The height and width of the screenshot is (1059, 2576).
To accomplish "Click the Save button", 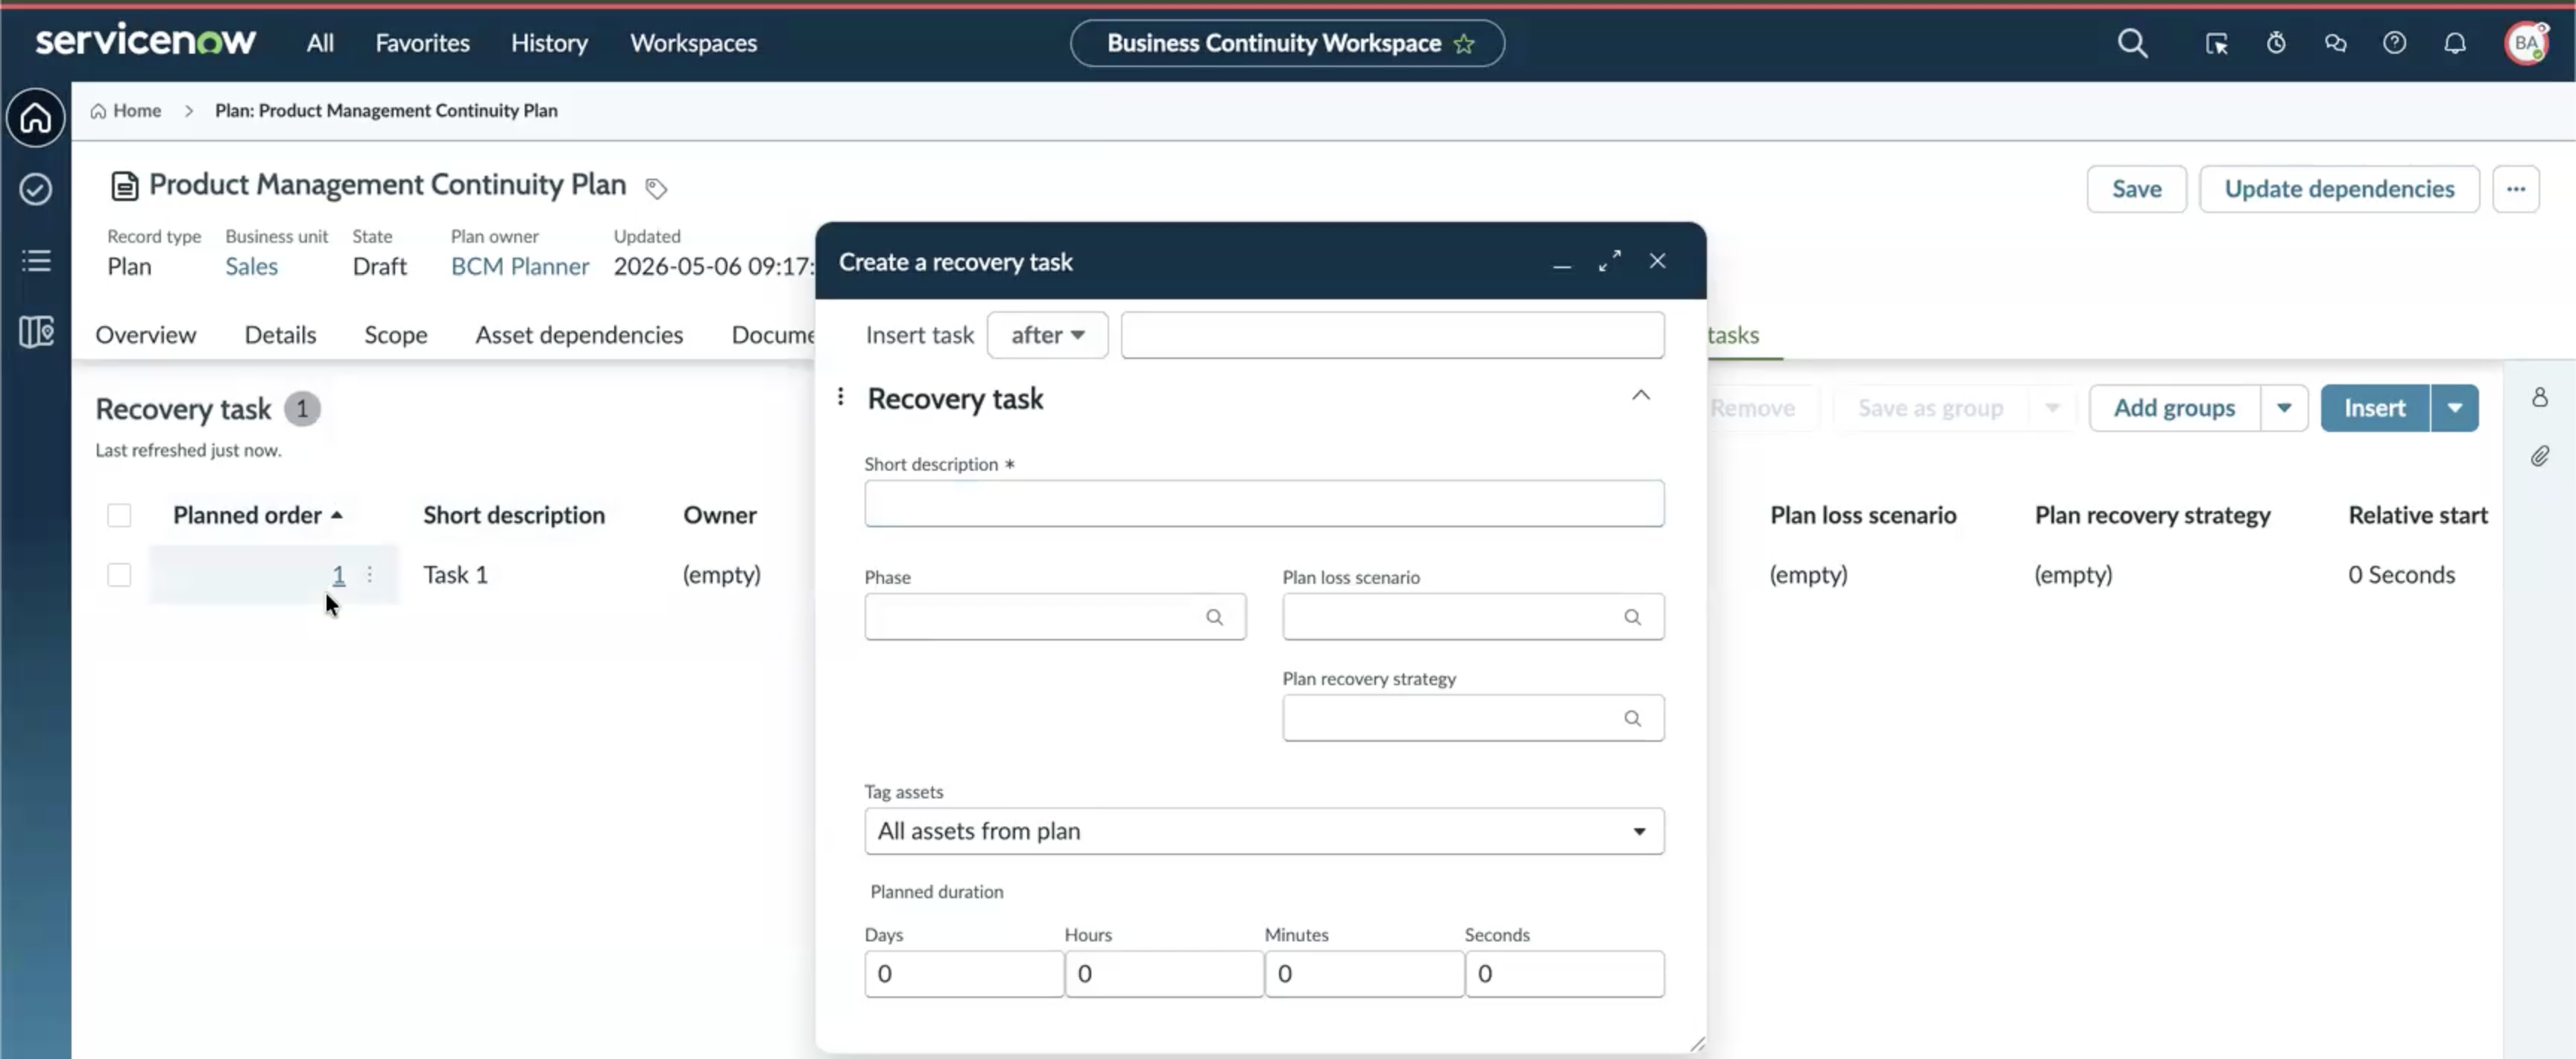I will [x=2136, y=189].
